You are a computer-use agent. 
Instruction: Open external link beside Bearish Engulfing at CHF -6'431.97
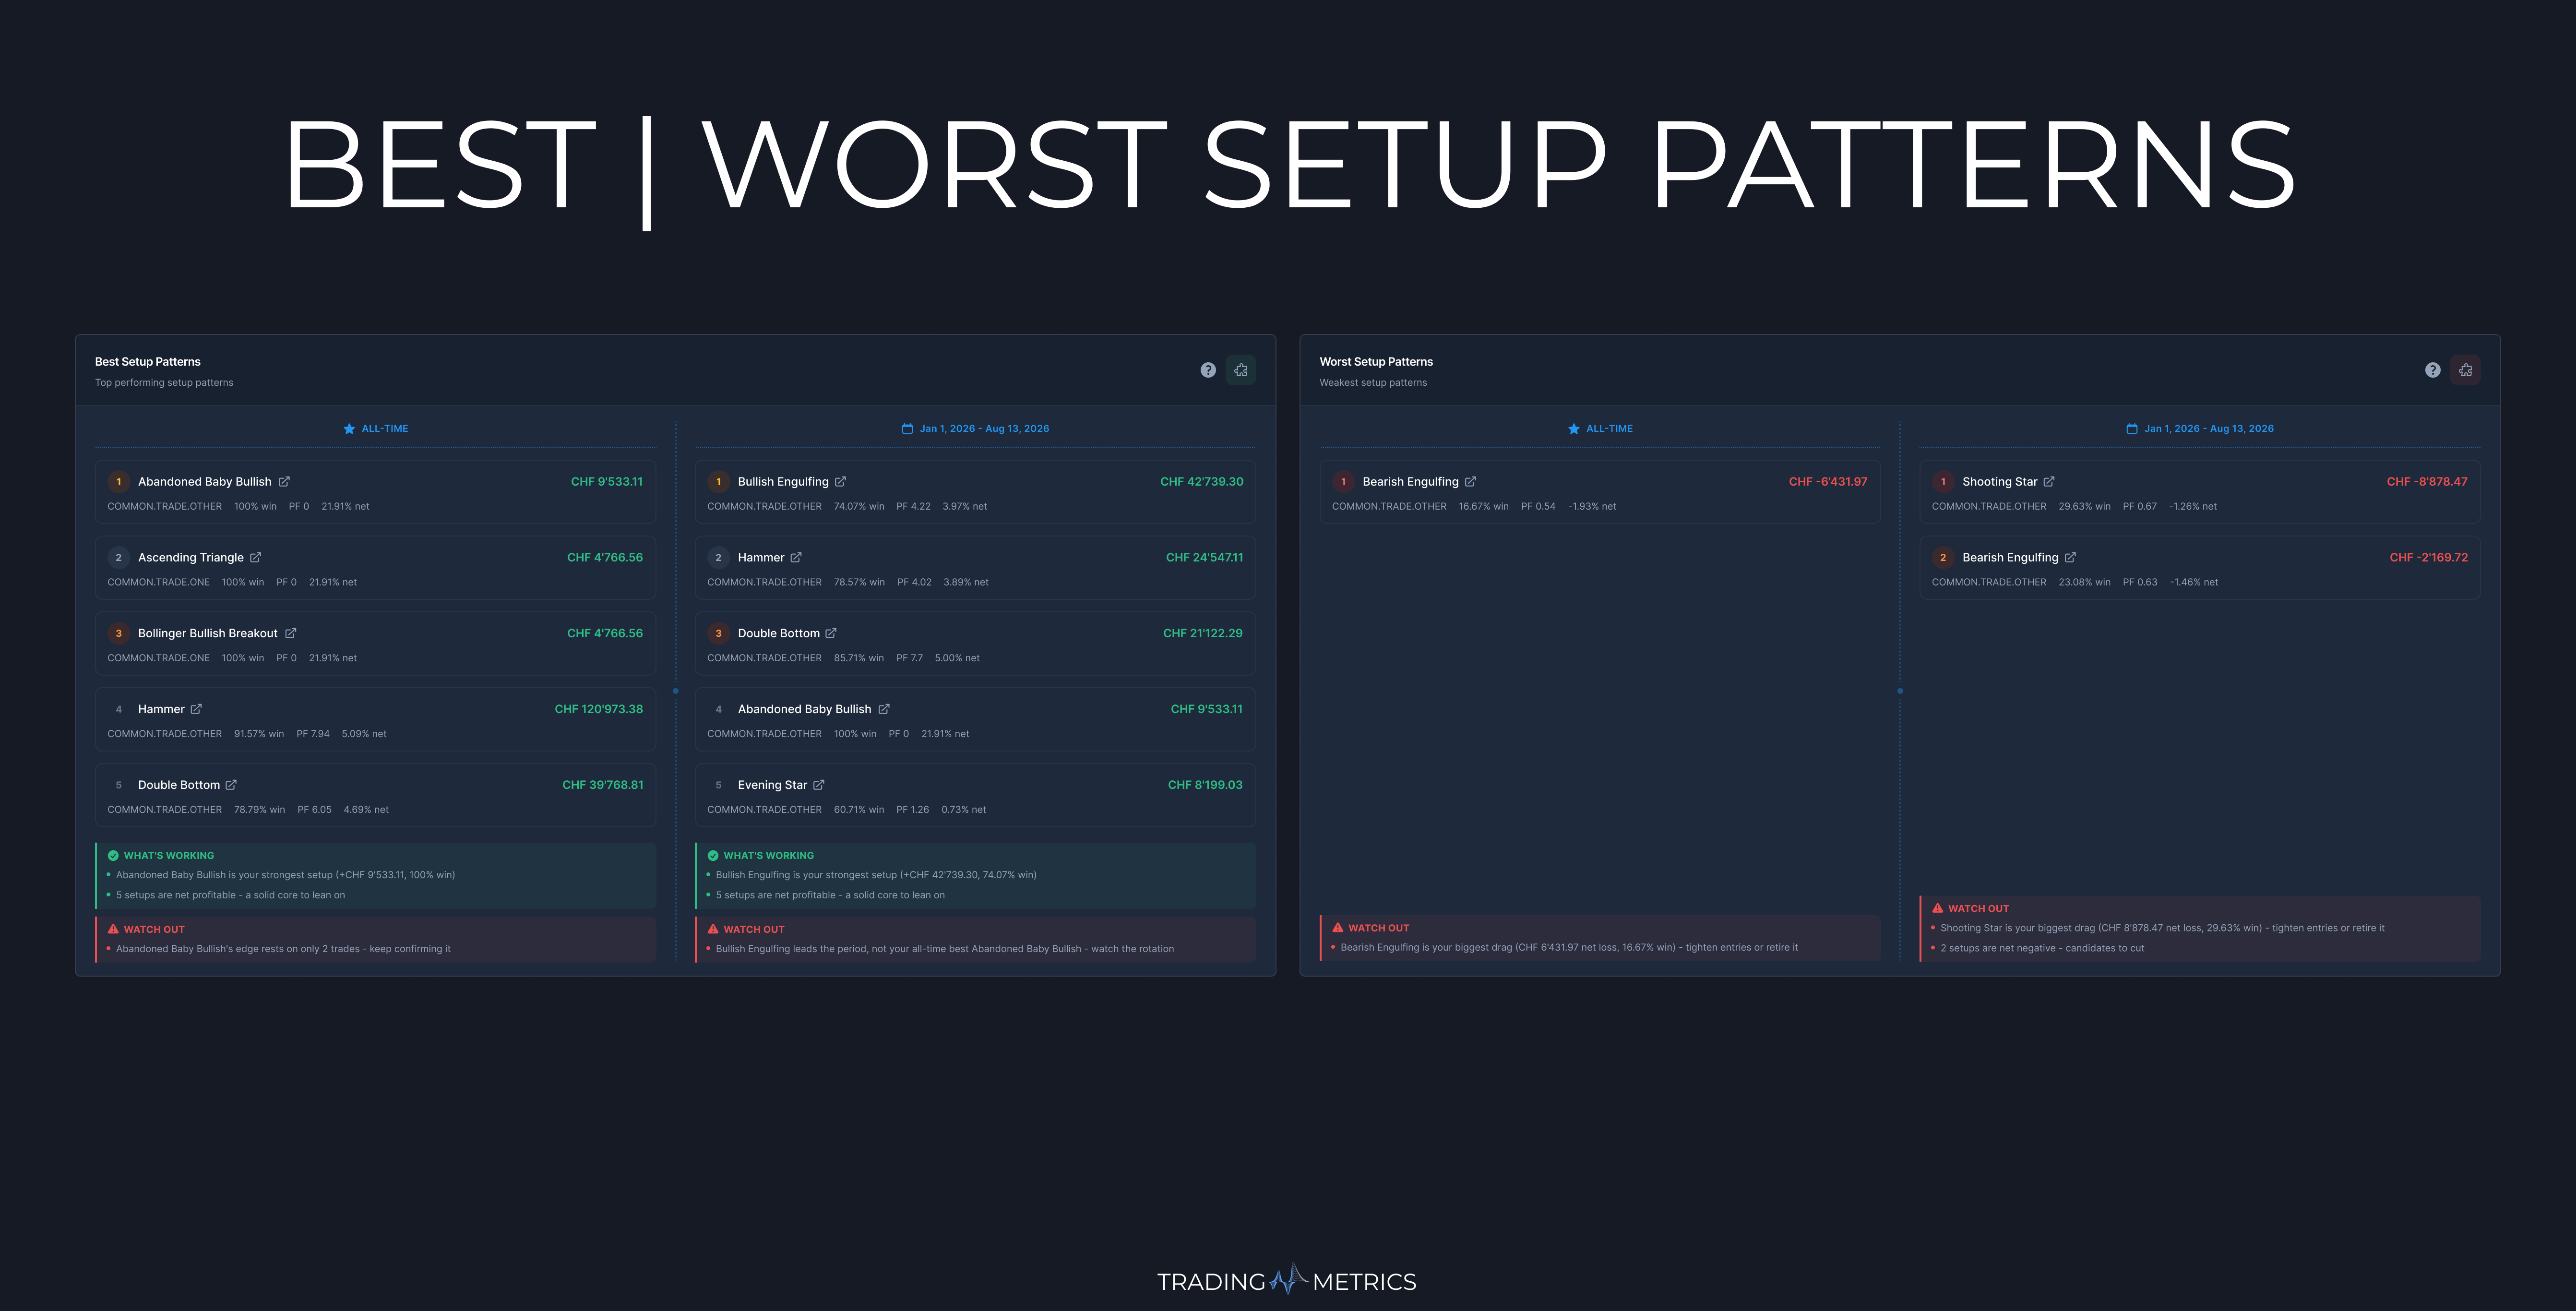point(1470,481)
